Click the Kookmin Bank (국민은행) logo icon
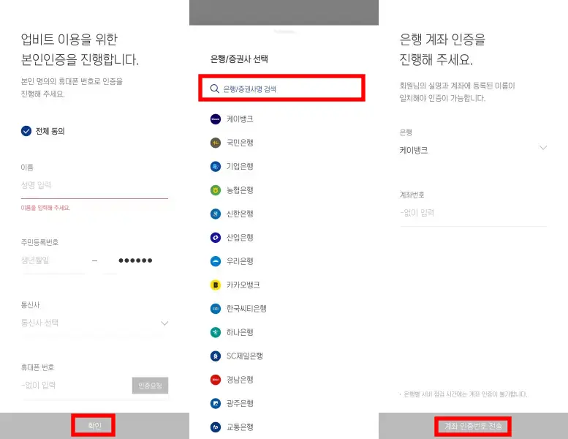This screenshot has height=439, width=568. pyautogui.click(x=216, y=143)
